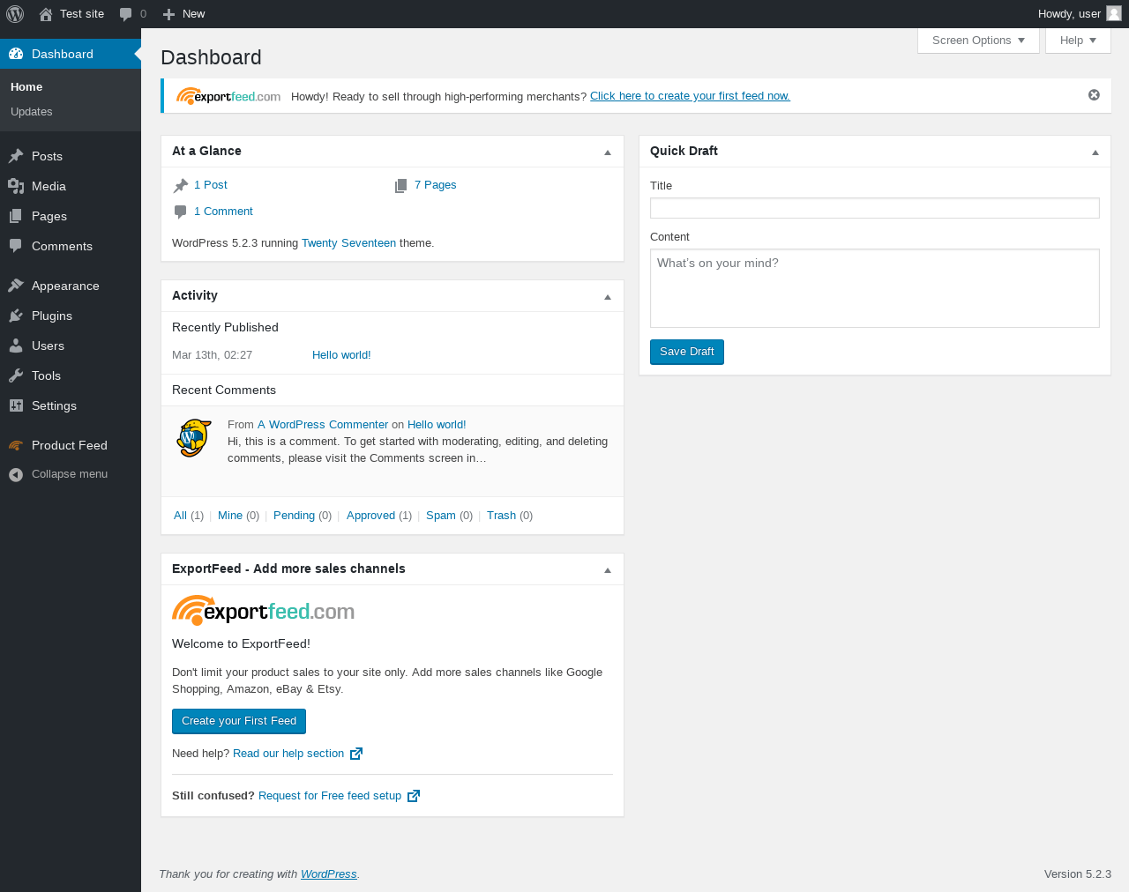Click the Create your First Feed button

[239, 721]
